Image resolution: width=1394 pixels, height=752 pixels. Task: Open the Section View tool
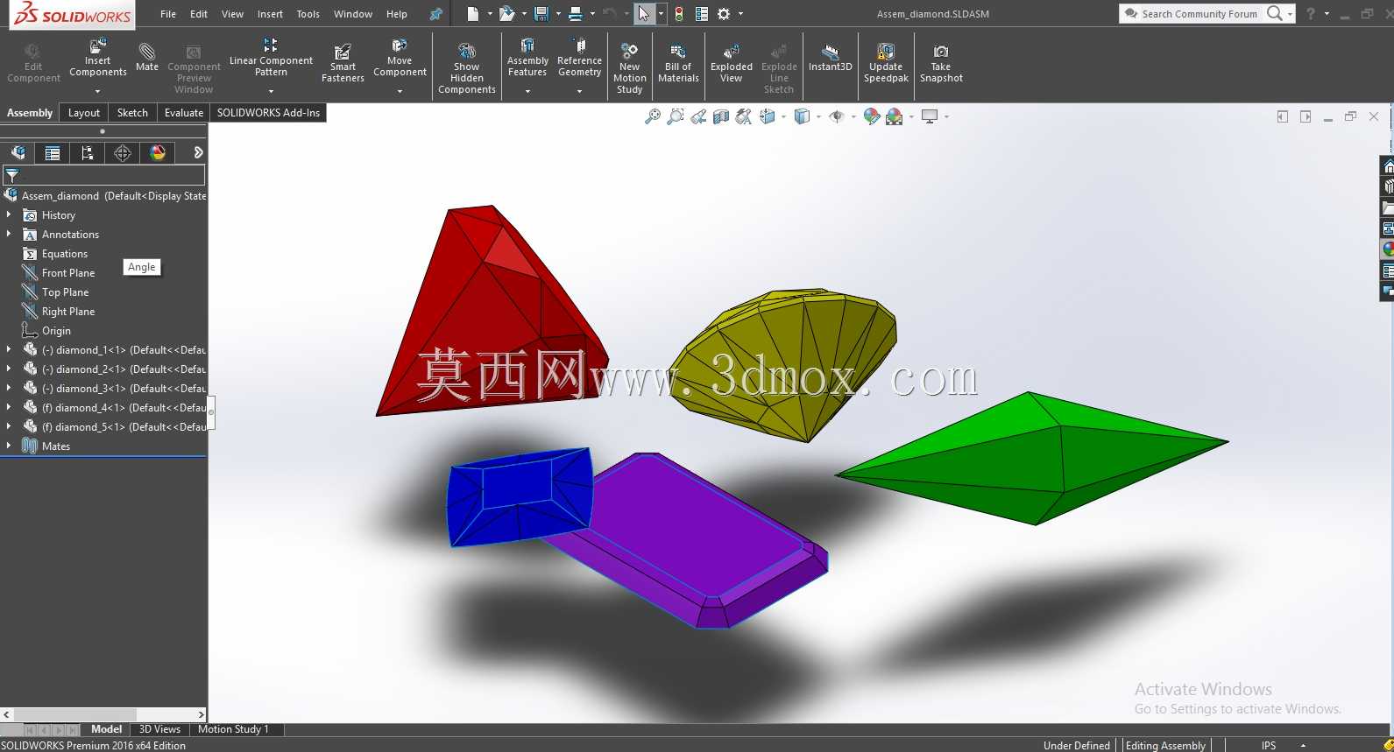click(721, 116)
